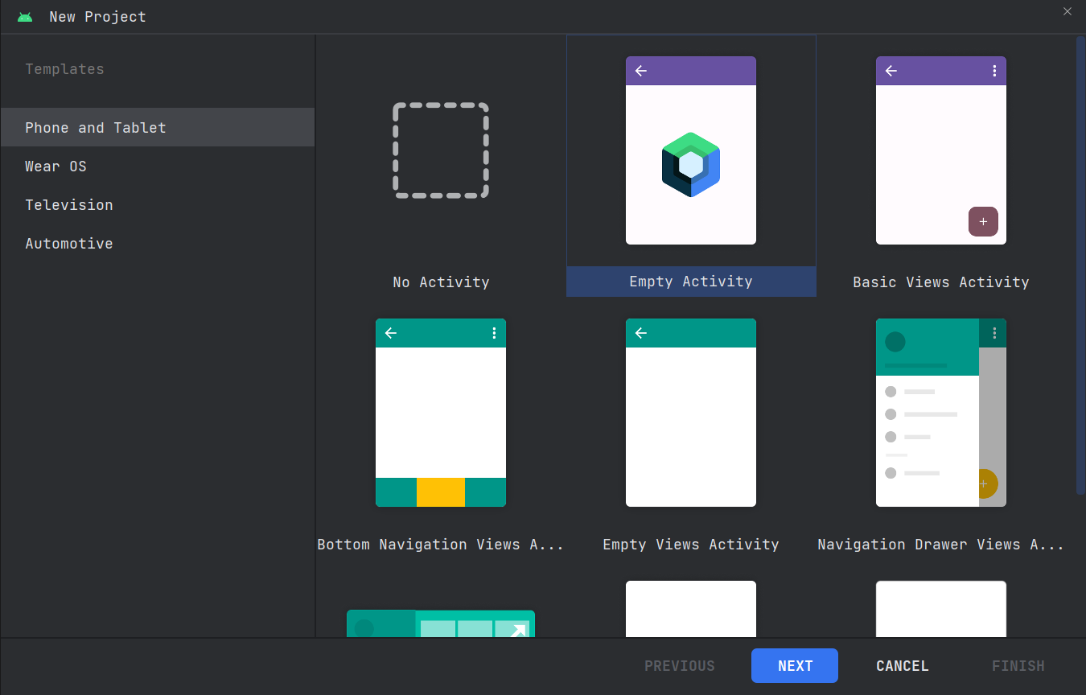Click the Finish button

[1018, 666]
